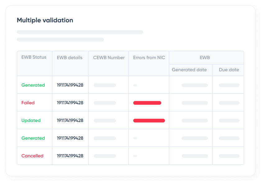
Task: Select the Due date sub-header
Action: 229,70
